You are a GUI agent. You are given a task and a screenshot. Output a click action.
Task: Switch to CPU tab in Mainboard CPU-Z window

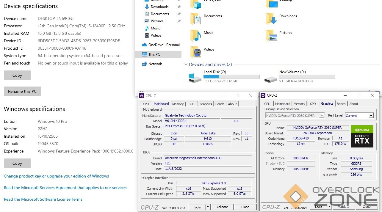146,104
